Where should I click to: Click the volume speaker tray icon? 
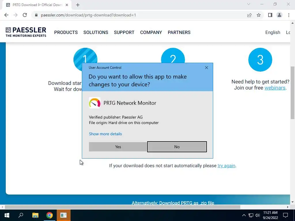258,215
